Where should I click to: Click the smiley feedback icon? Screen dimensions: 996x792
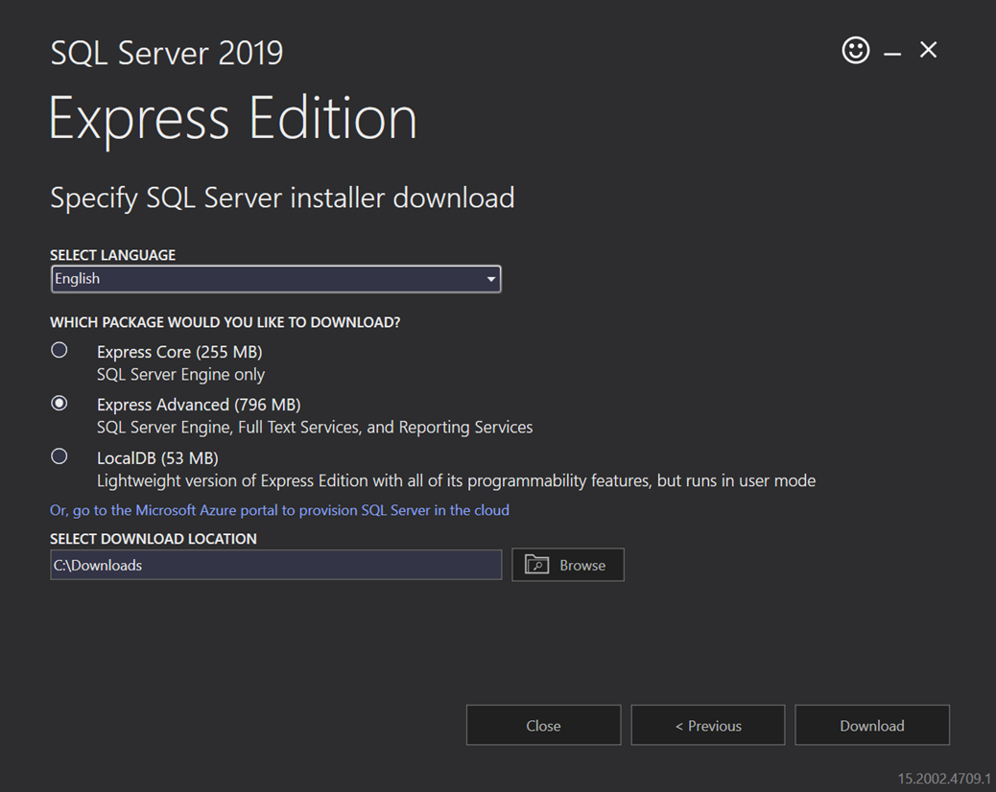pos(855,50)
